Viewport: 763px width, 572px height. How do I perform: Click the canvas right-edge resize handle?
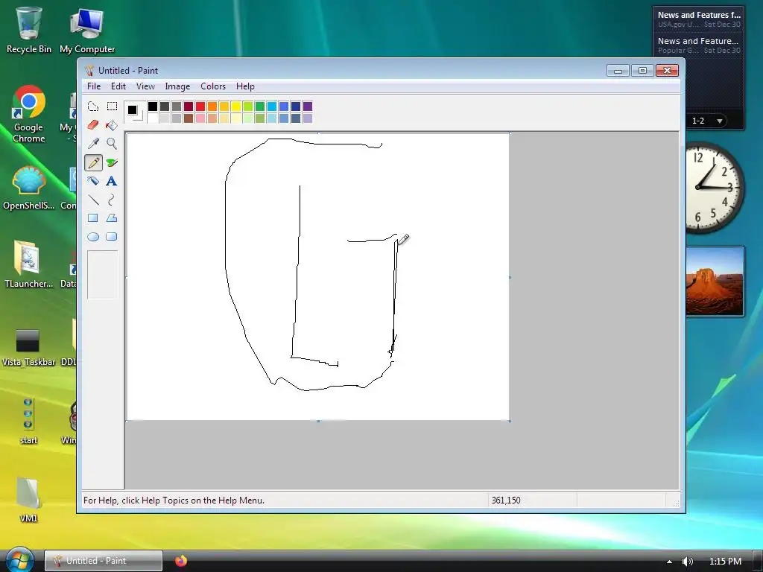(x=510, y=277)
